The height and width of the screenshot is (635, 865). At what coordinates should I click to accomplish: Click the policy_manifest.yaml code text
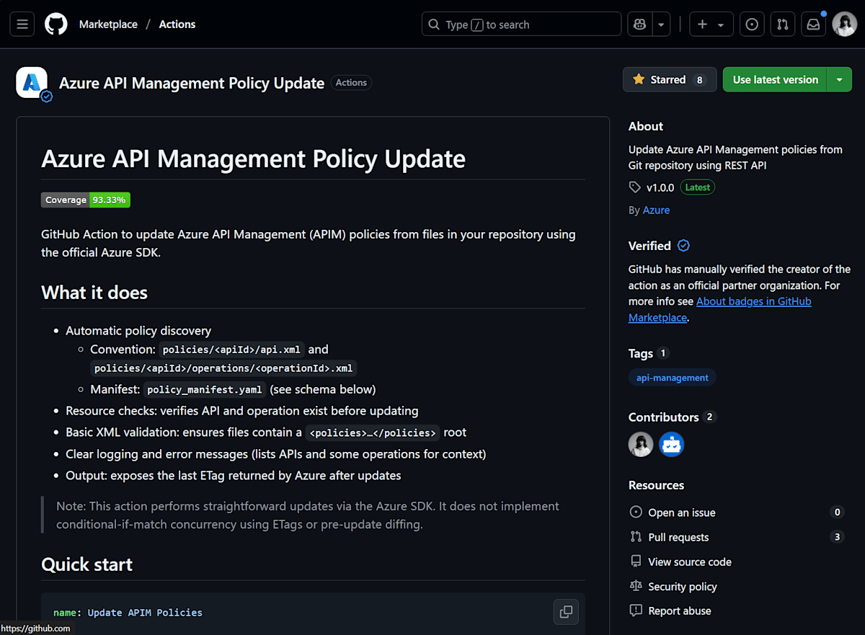205,390
